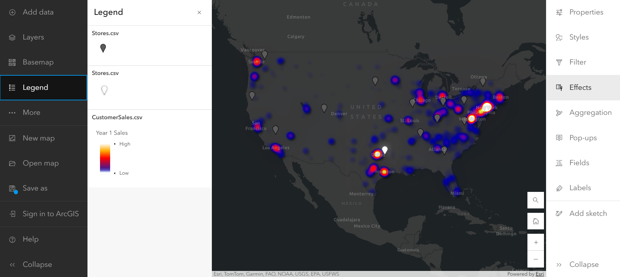
Task: Open the More options menu
Action: point(44,112)
